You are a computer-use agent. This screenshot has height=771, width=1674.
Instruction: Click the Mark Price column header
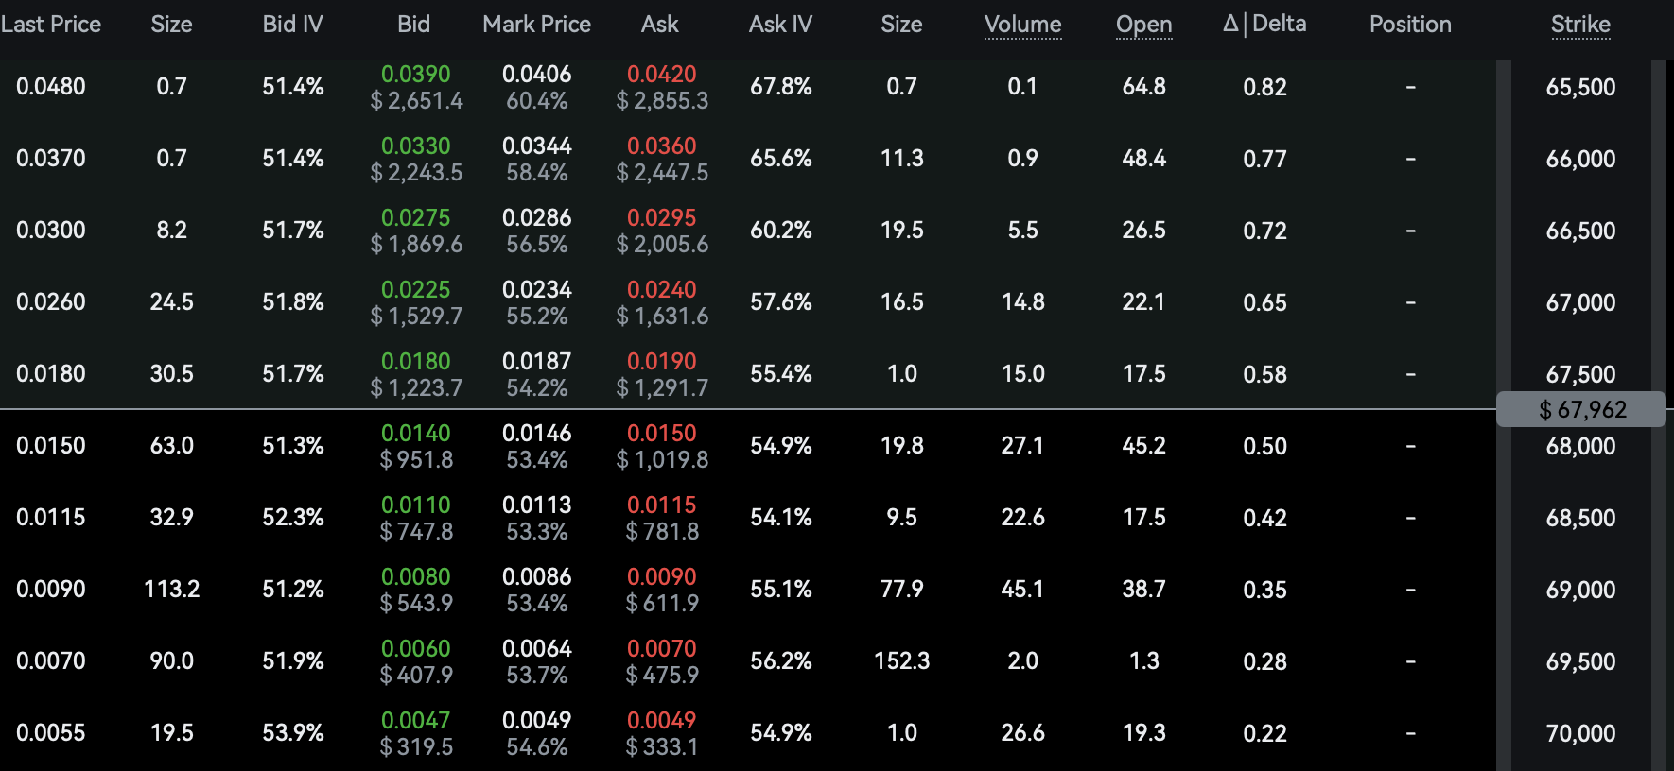(536, 25)
